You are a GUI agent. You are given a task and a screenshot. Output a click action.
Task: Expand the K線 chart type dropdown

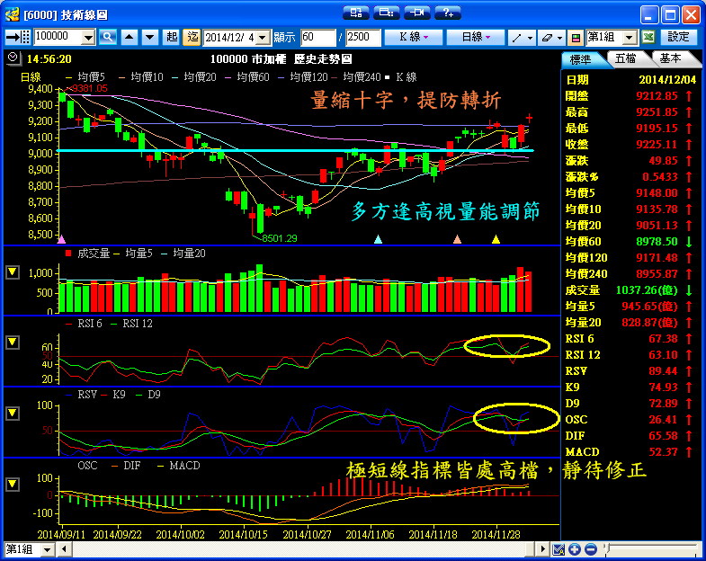413,37
